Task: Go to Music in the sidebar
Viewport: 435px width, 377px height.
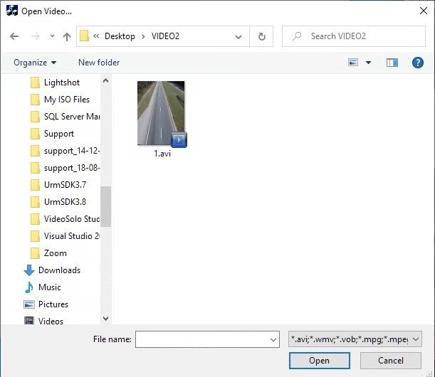Action: (49, 287)
